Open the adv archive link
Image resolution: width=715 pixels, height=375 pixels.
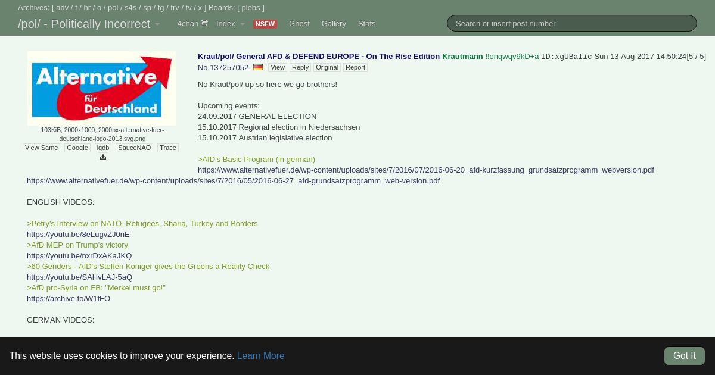tap(63, 7)
